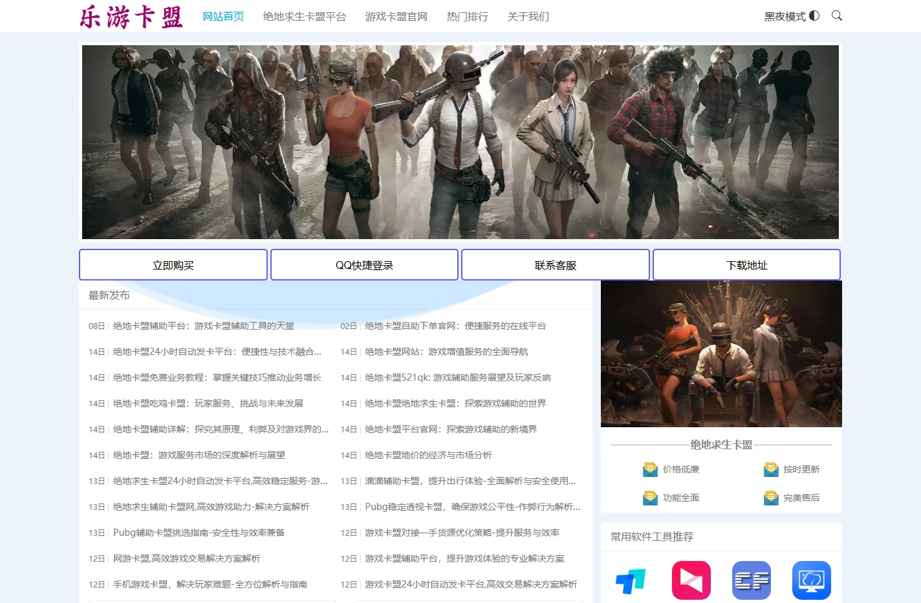Open the search magnifier icon

pyautogui.click(x=836, y=16)
